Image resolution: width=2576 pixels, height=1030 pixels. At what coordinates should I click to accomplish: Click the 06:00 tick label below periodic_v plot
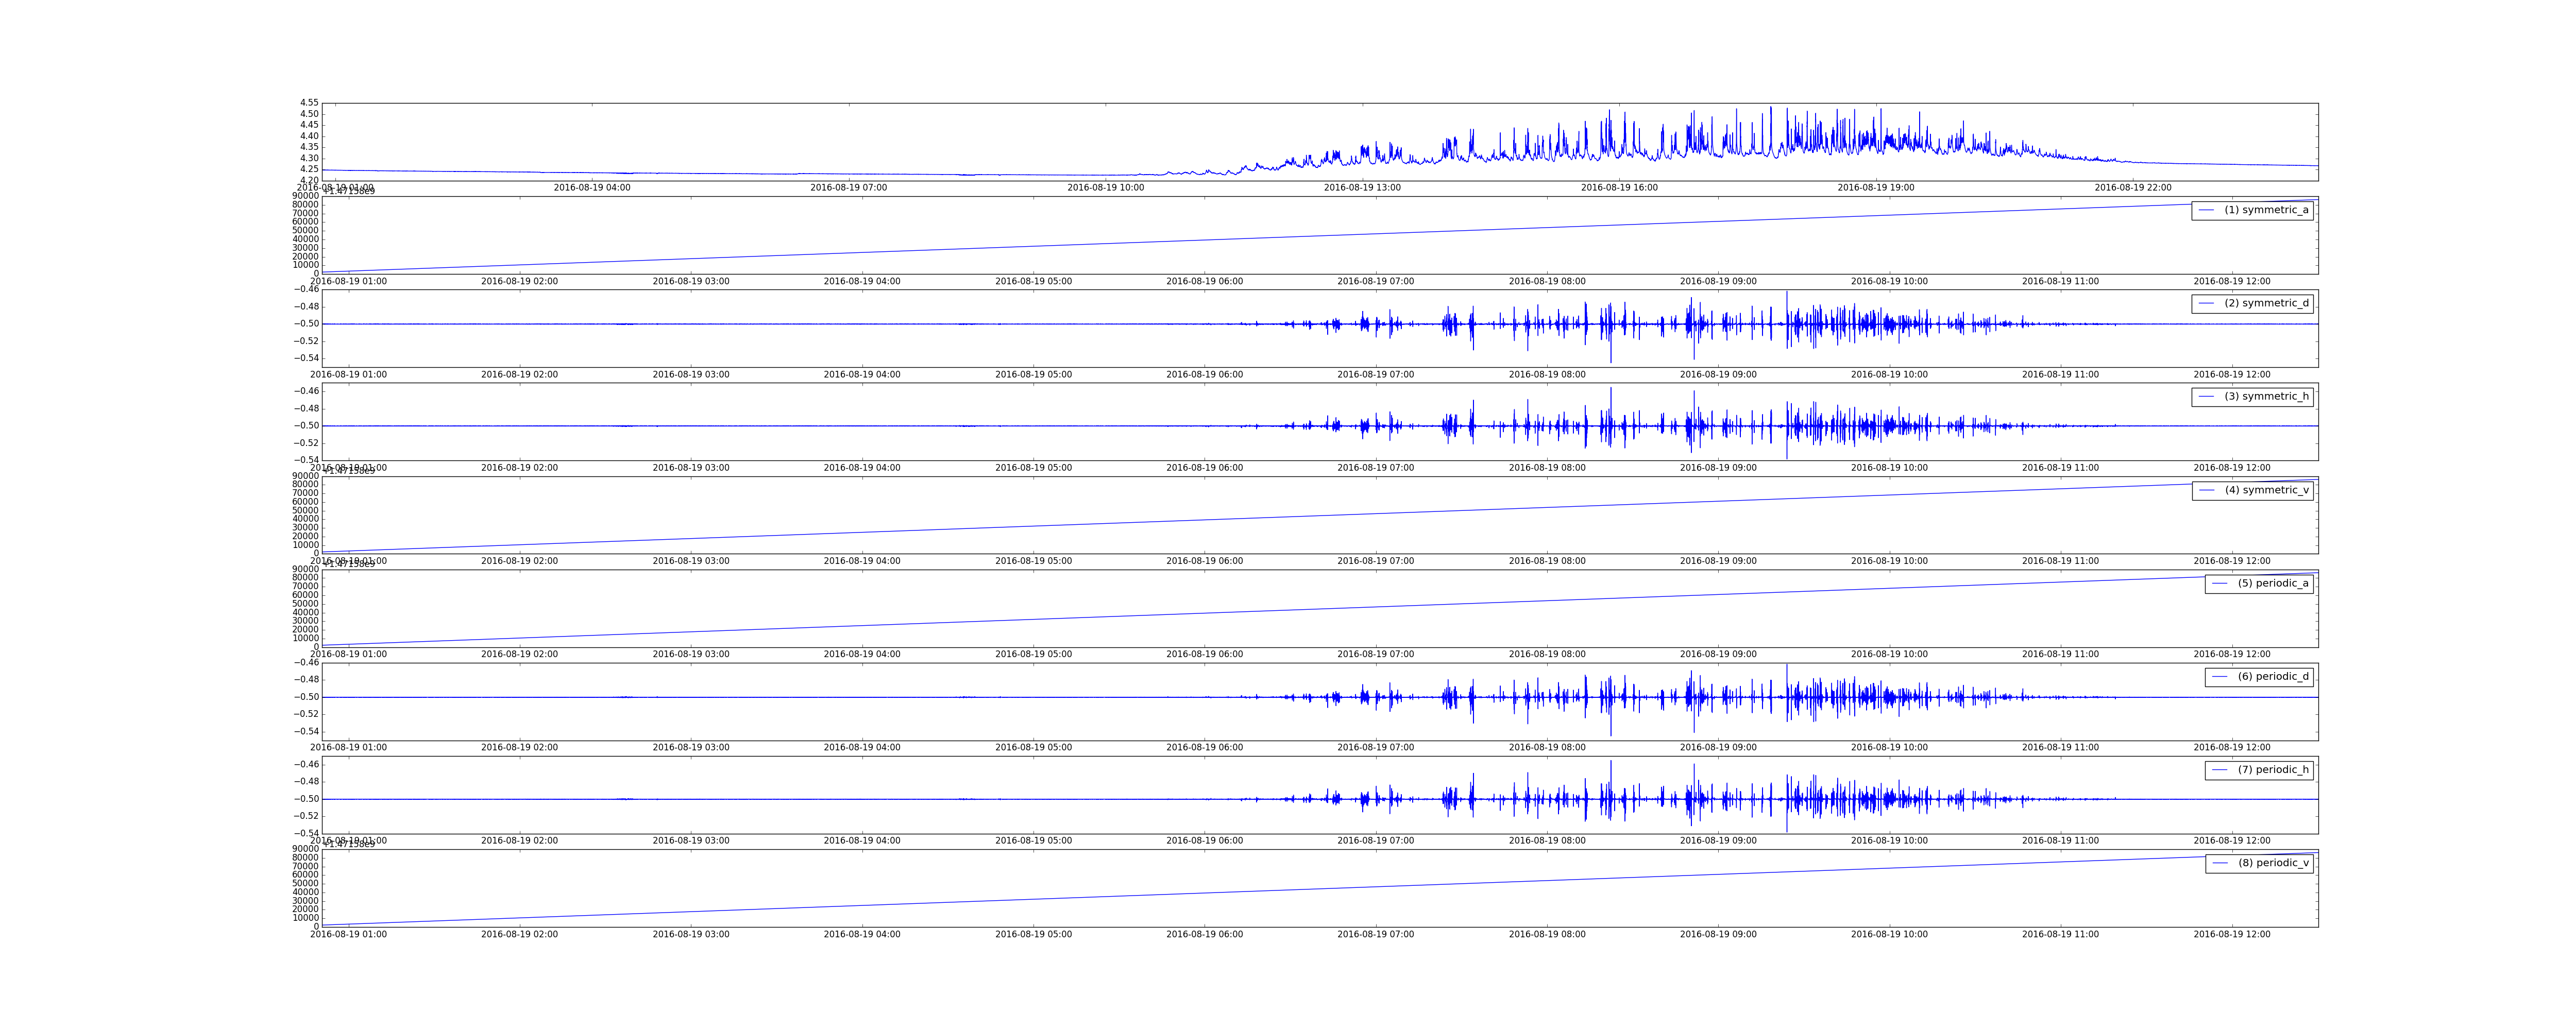click(1205, 934)
